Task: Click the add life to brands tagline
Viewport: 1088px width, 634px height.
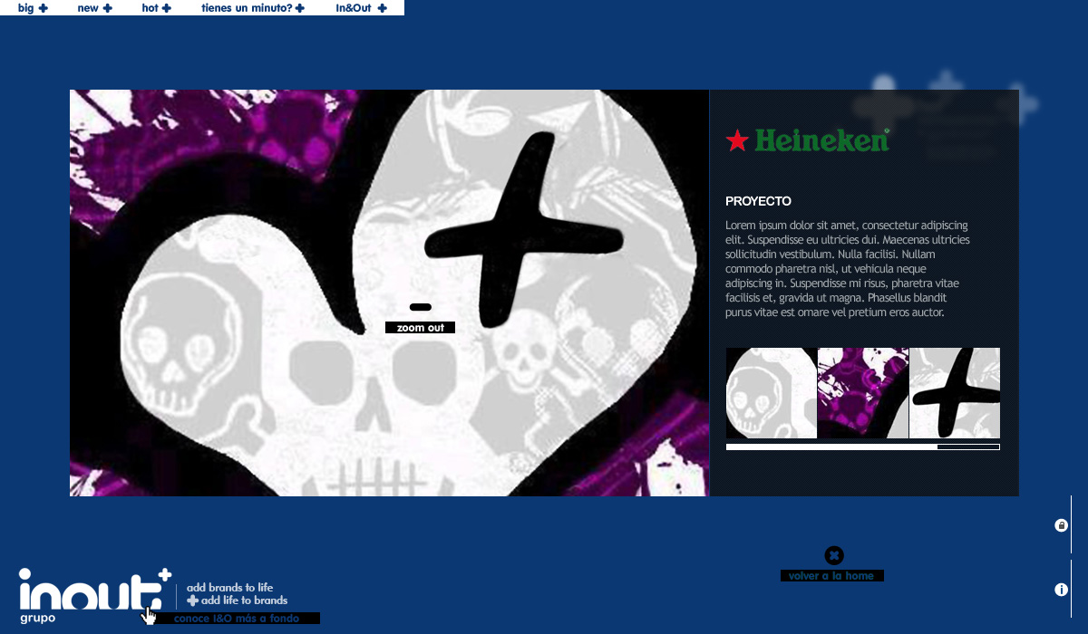Action: (243, 600)
